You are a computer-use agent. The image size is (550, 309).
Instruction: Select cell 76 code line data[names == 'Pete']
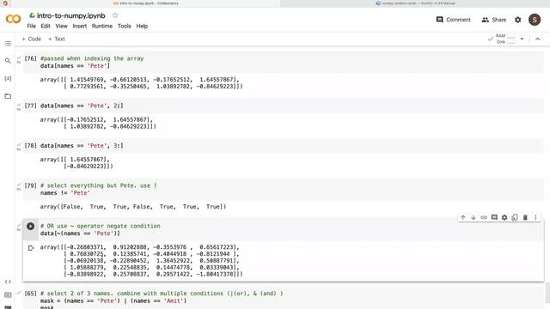[x=75, y=66]
